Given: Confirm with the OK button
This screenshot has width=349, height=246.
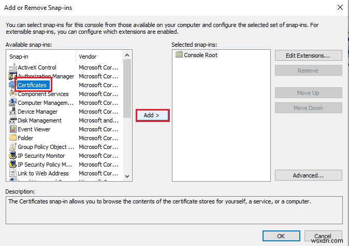Looking at the screenshot, I should click(281, 236).
